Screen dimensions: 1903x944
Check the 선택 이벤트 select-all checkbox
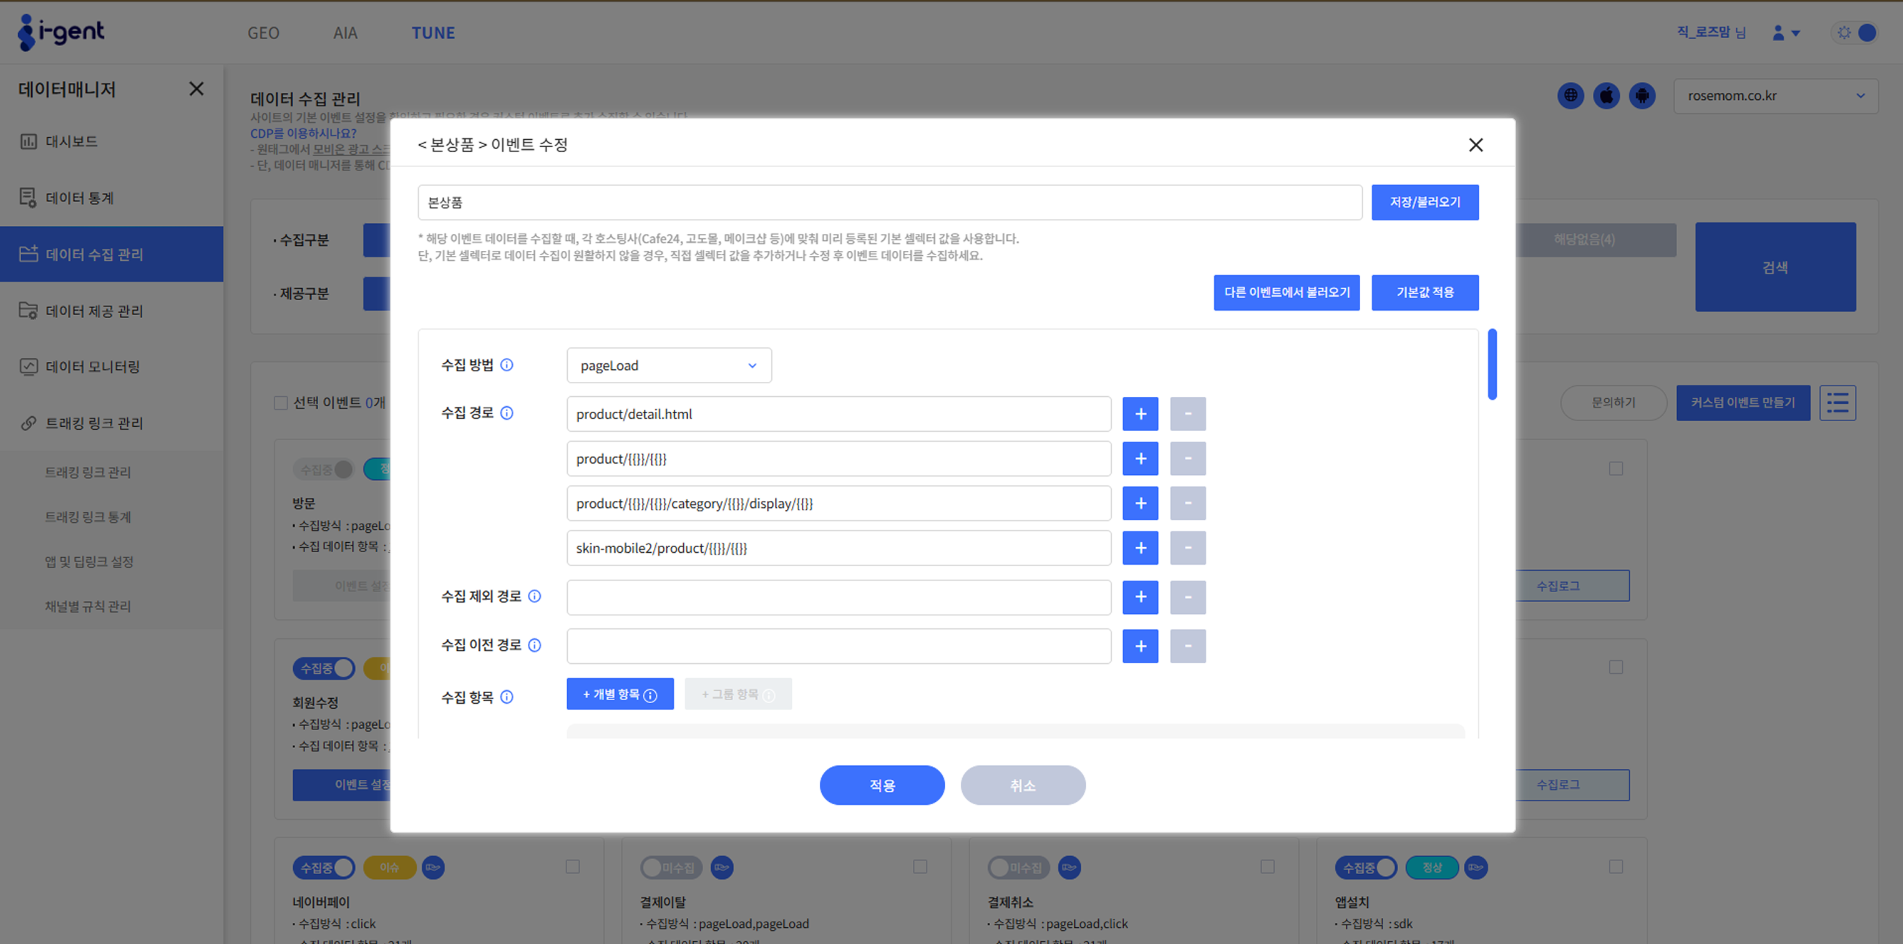pos(280,402)
